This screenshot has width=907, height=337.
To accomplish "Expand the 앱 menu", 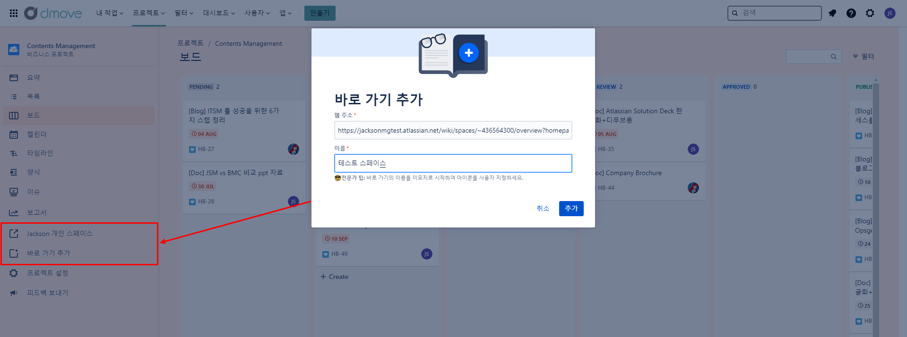I will [x=285, y=13].
